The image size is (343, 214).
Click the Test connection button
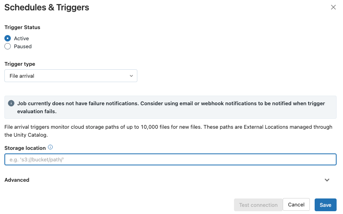tap(258, 205)
